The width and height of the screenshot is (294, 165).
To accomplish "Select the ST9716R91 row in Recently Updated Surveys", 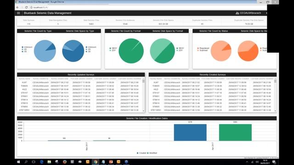I will [x=79, y=110].
